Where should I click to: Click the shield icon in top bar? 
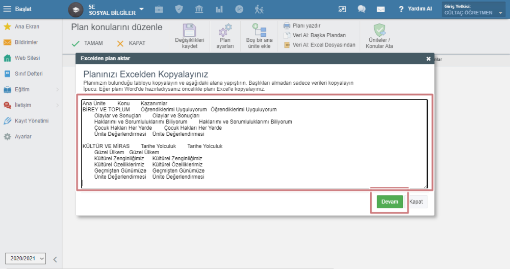(179, 9)
